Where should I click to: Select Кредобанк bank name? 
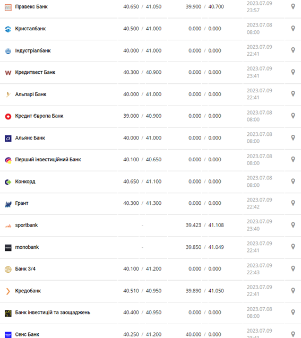28,291
